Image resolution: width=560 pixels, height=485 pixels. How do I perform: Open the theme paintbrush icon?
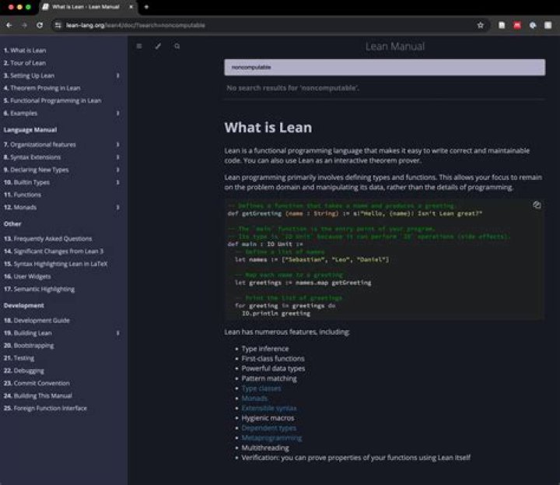158,46
